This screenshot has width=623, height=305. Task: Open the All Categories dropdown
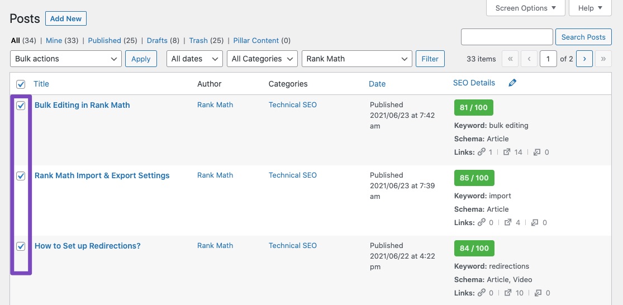(x=262, y=59)
